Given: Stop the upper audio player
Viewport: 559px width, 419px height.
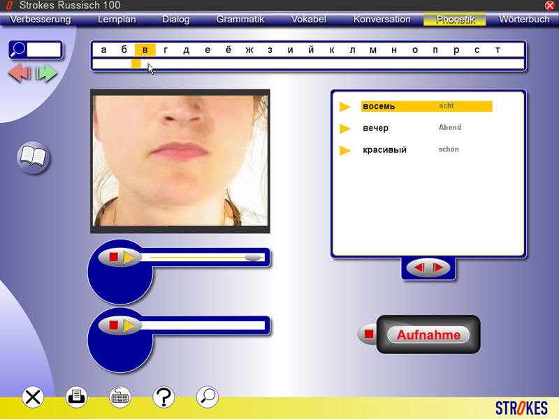Looking at the screenshot, I should pyautogui.click(x=113, y=257).
